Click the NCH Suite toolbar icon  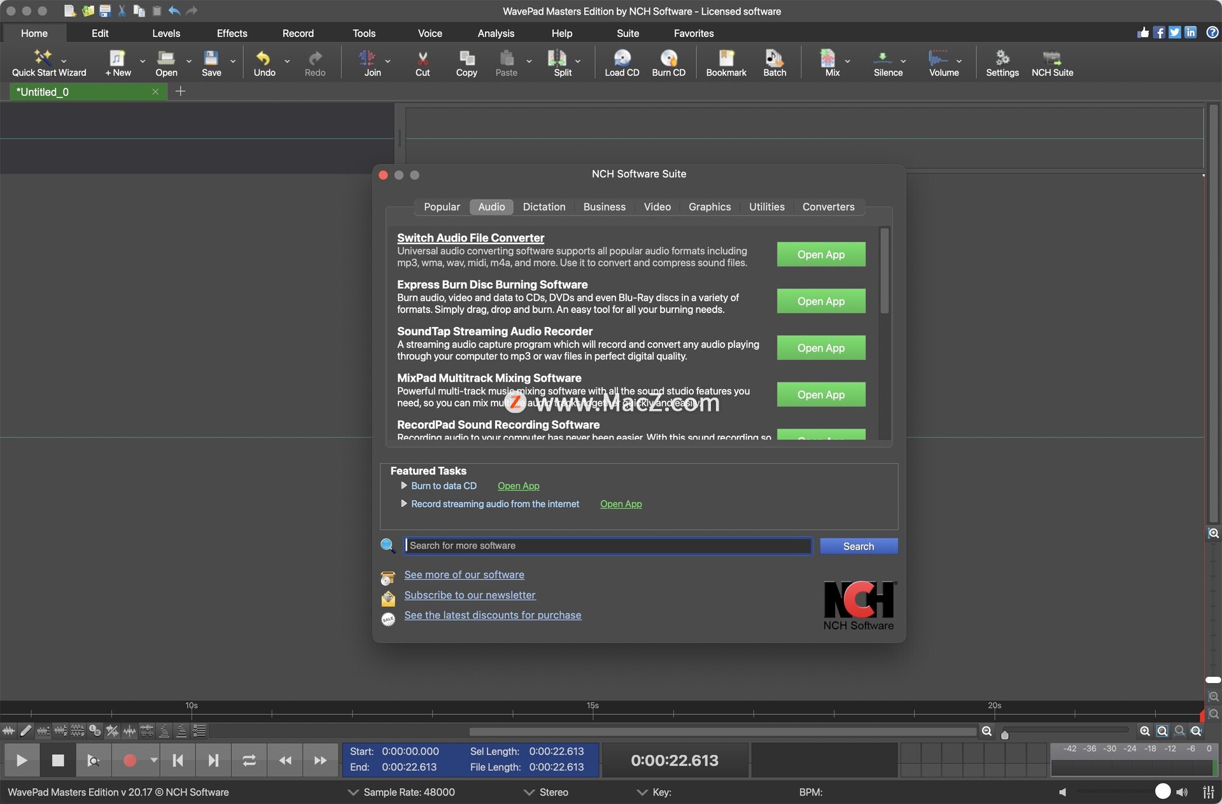click(1052, 63)
